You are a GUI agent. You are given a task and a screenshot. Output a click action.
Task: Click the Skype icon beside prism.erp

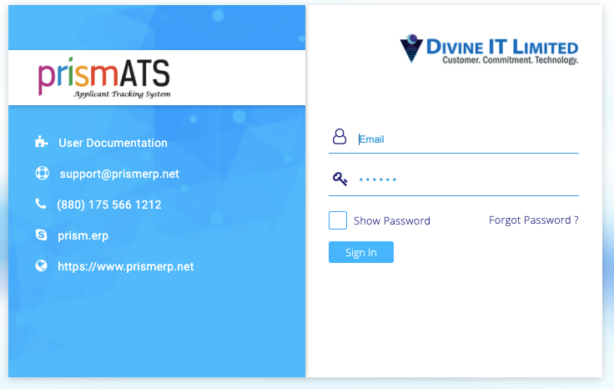point(41,235)
